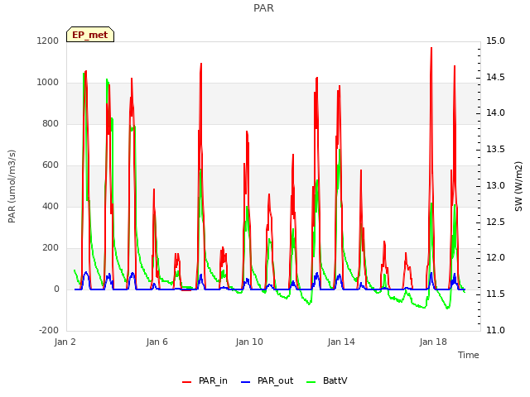This screenshot has width=530, height=397.
Task: Click the green BattV legend swatch
Action: tap(311, 382)
